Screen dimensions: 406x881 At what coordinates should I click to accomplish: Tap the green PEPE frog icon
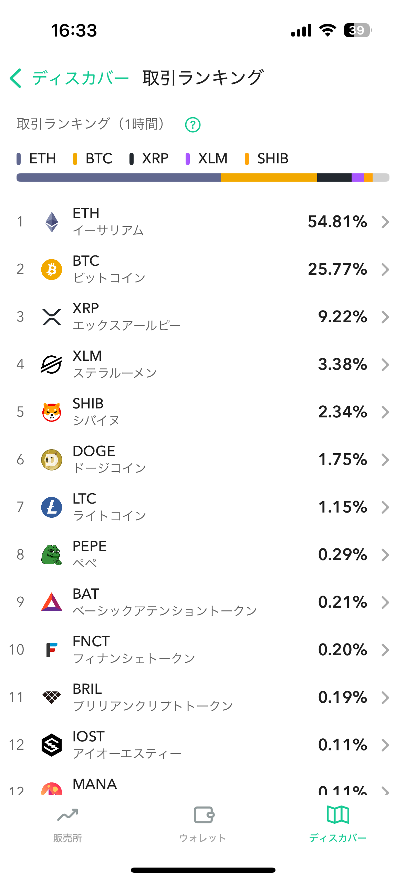(x=52, y=555)
